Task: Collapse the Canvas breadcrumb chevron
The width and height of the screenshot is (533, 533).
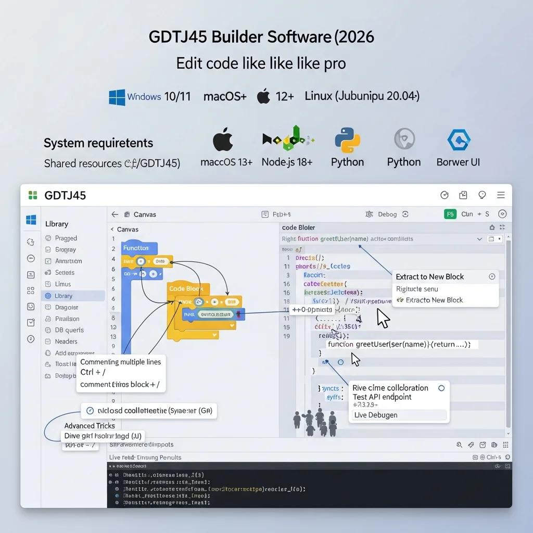Action: (112, 229)
